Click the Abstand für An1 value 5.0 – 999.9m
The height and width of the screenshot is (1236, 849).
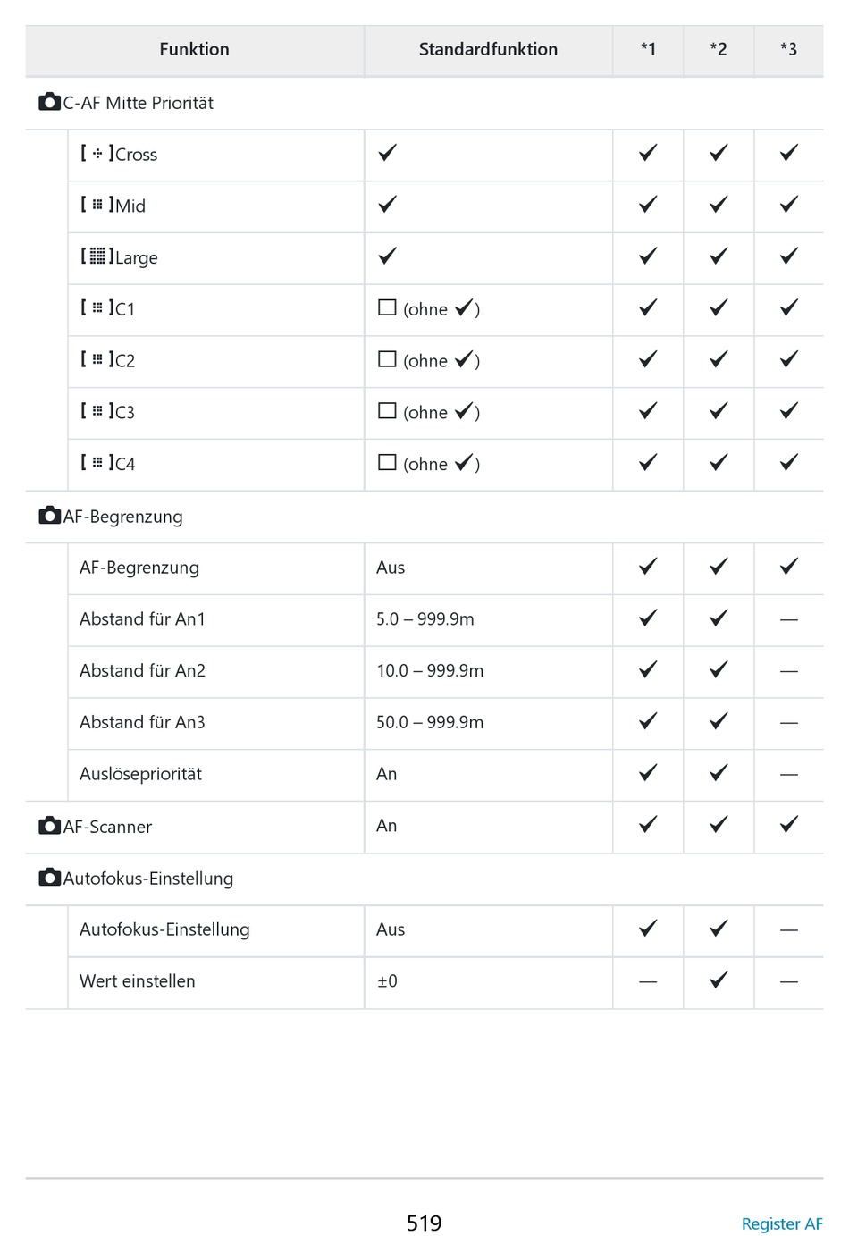click(425, 618)
